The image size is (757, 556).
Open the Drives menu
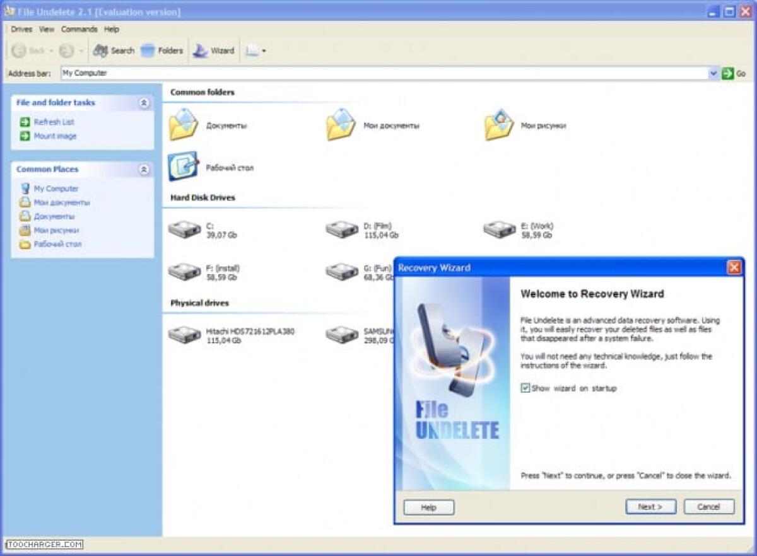click(21, 29)
